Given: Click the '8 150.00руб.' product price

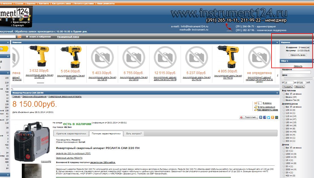Looking at the screenshot, I should coord(35,104).
